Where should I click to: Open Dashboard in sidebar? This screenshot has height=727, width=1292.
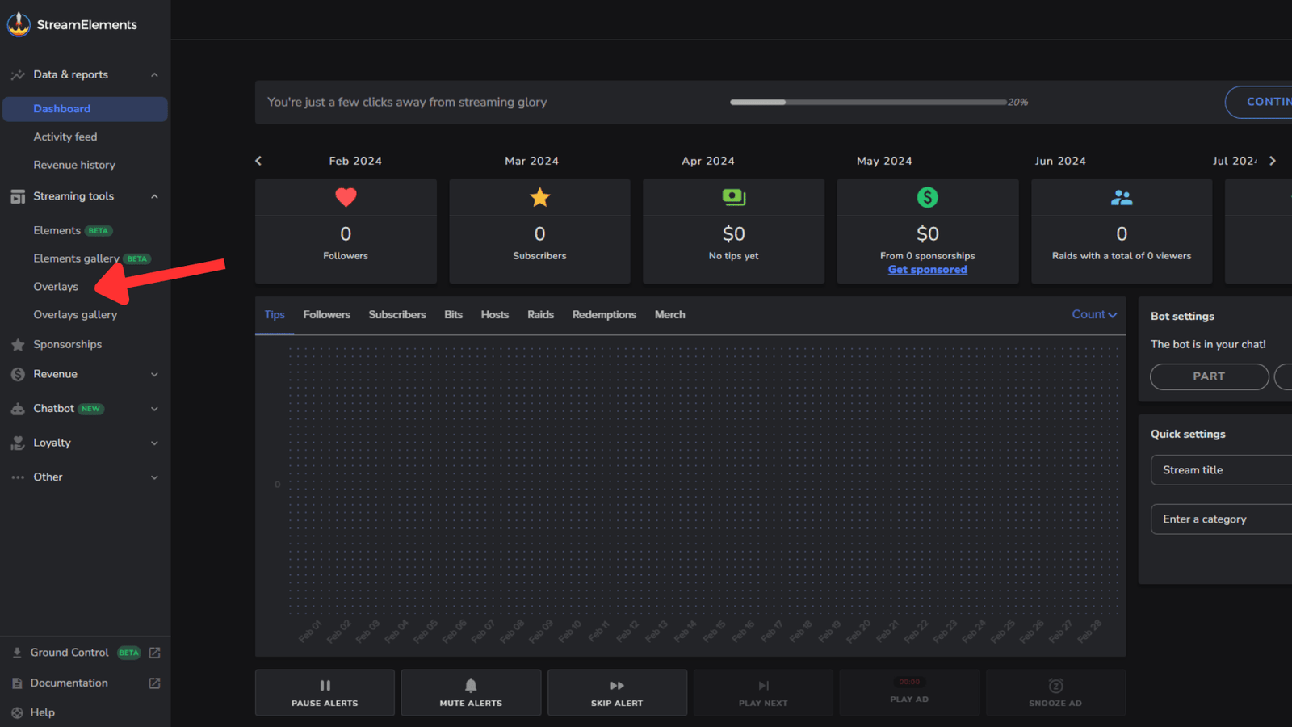click(x=85, y=109)
